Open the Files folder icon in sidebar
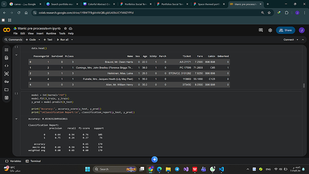Viewport: 309px width, 174px height. click(6, 90)
